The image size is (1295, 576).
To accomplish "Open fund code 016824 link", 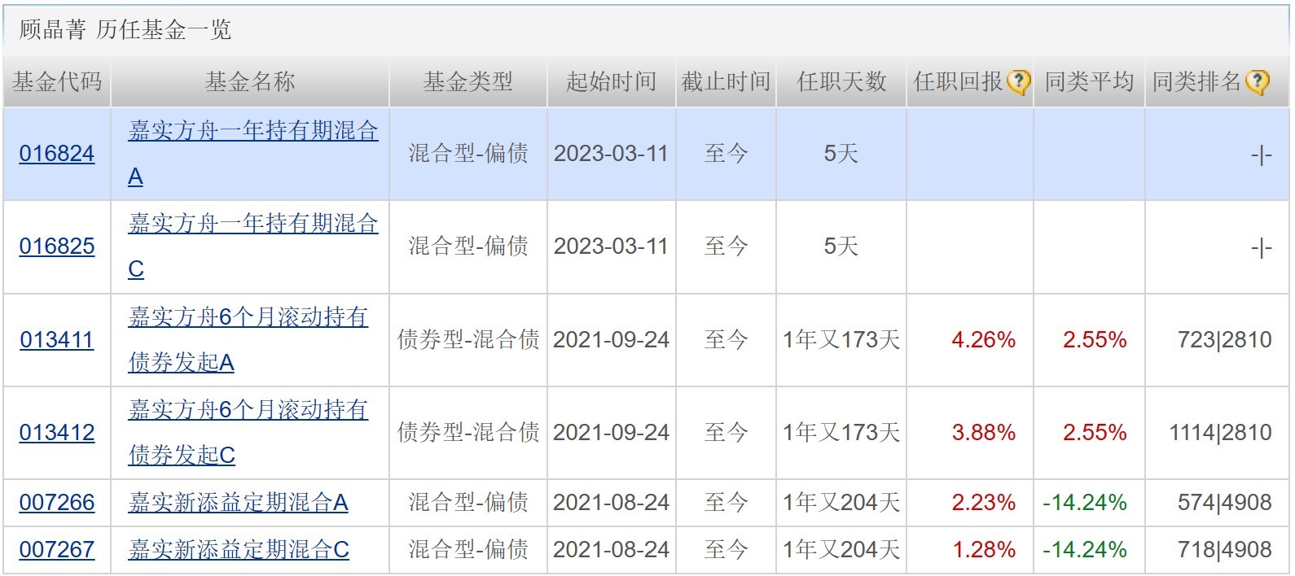I will coord(57,154).
